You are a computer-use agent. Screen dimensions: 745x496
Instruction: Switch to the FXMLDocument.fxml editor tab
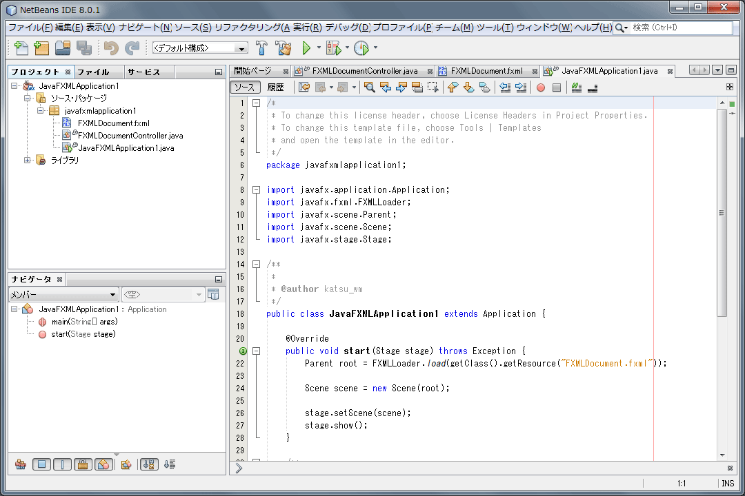coord(486,71)
